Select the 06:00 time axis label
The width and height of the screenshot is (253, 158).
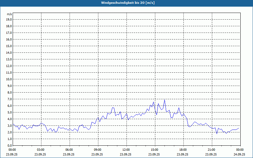tap(69, 150)
